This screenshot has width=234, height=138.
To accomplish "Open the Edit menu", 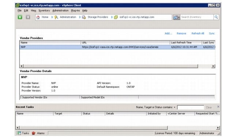I will [26, 11].
